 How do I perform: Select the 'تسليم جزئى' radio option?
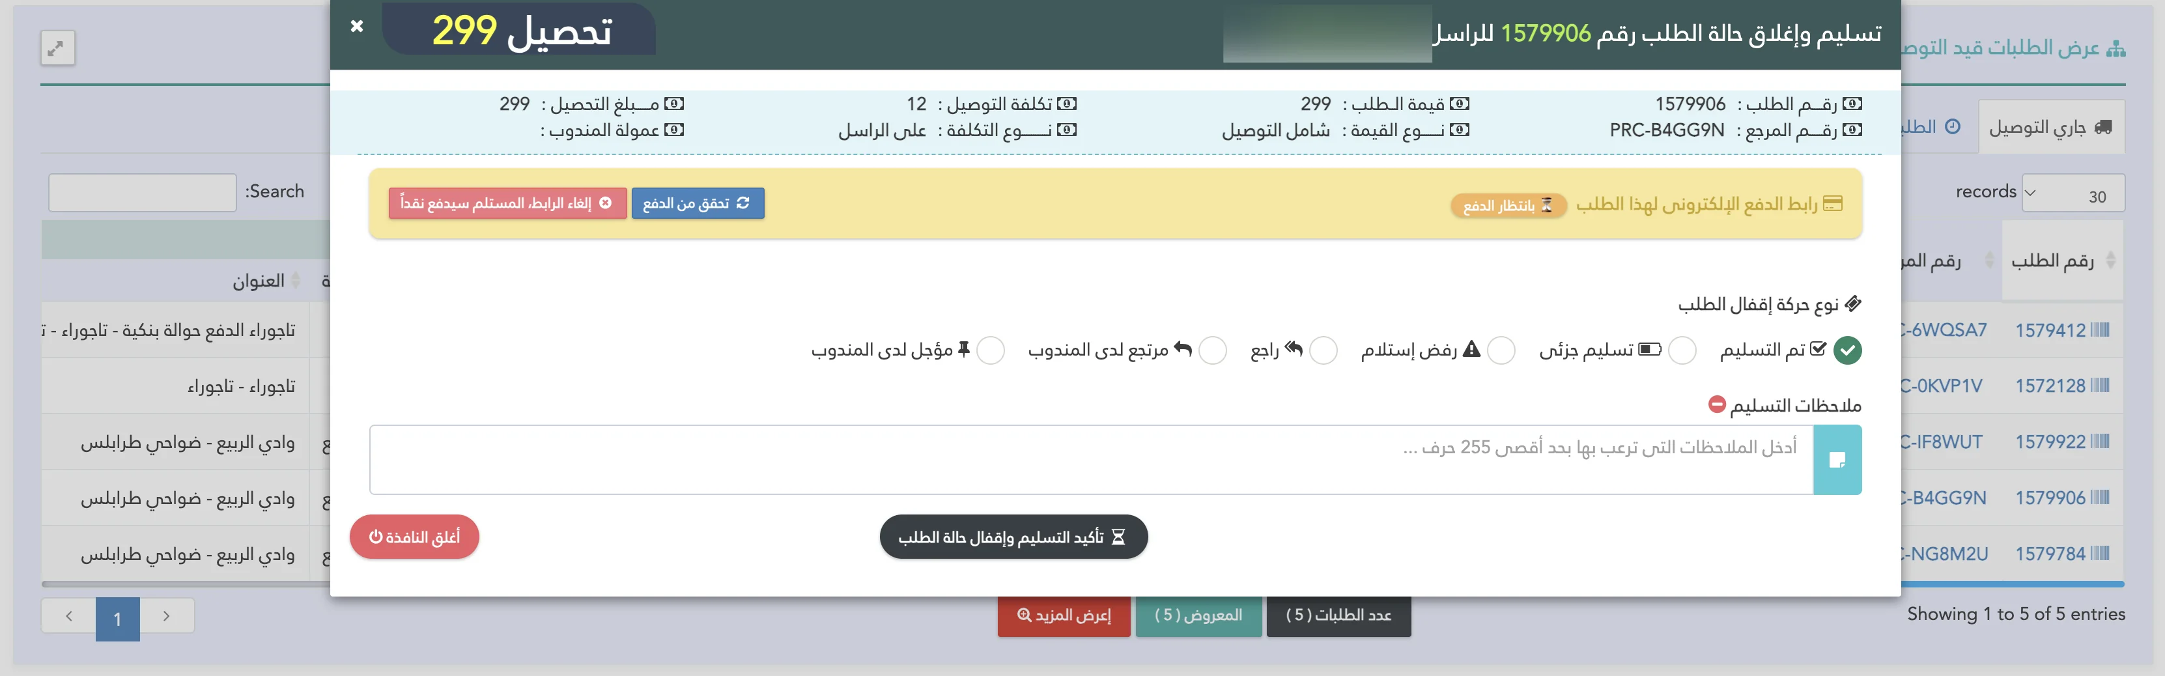click(1682, 350)
